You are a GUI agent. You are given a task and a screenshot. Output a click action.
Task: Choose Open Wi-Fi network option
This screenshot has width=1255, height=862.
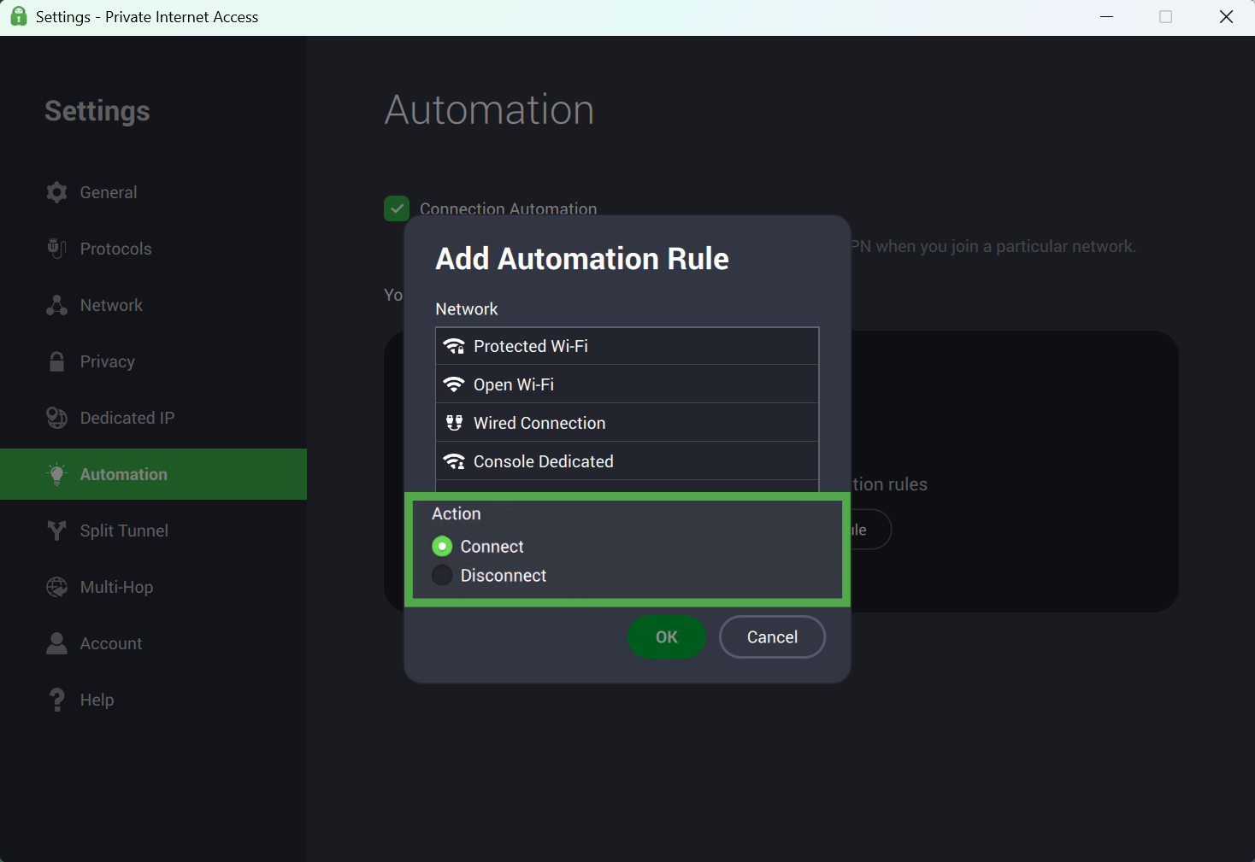(627, 384)
